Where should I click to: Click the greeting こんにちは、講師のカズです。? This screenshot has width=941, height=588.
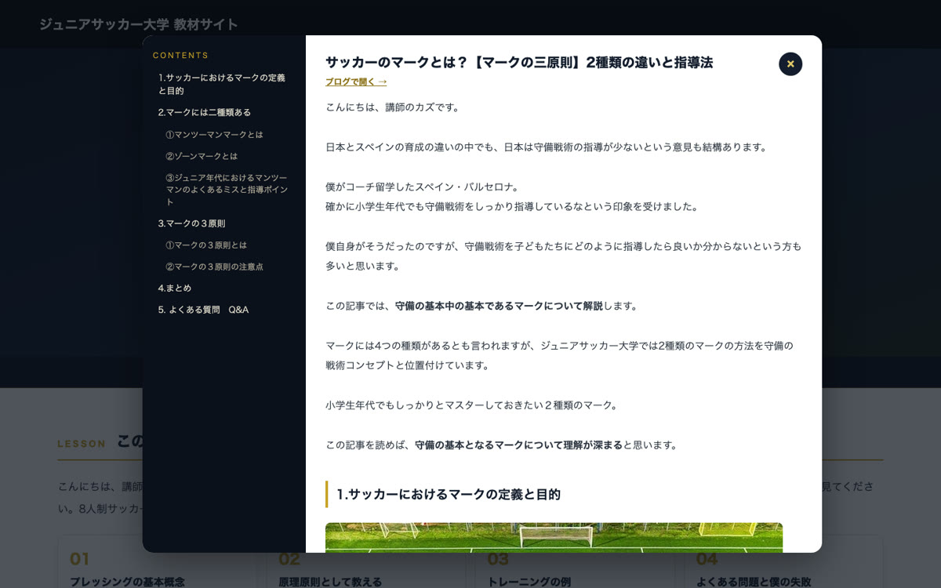coord(394,107)
